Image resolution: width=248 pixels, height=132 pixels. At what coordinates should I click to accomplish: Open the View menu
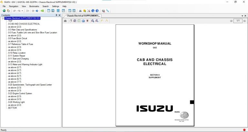24,6
